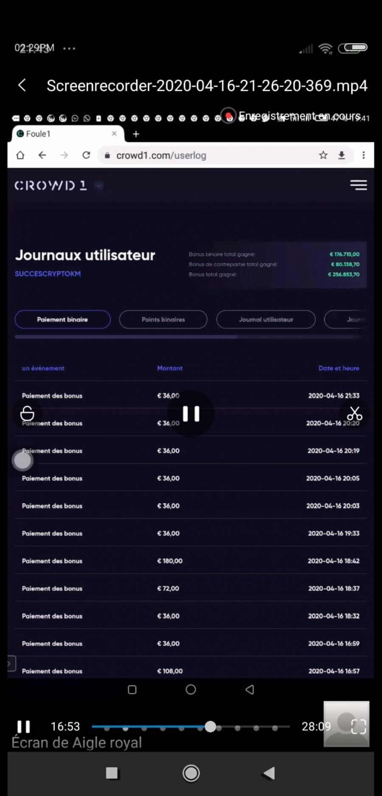The height and width of the screenshot is (796, 382).
Task: Click the date '2020-04-16 19:33'
Action: [334, 533]
